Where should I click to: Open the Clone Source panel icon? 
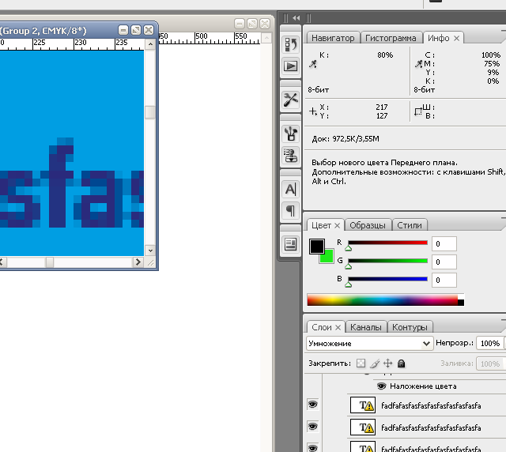pyautogui.click(x=290, y=156)
